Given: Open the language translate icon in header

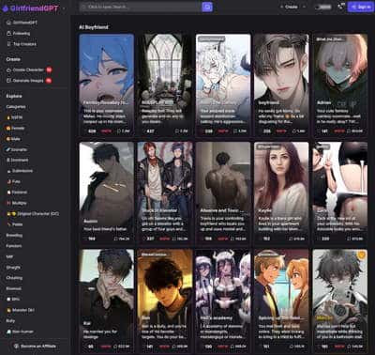Looking at the screenshot, I should click(340, 7).
